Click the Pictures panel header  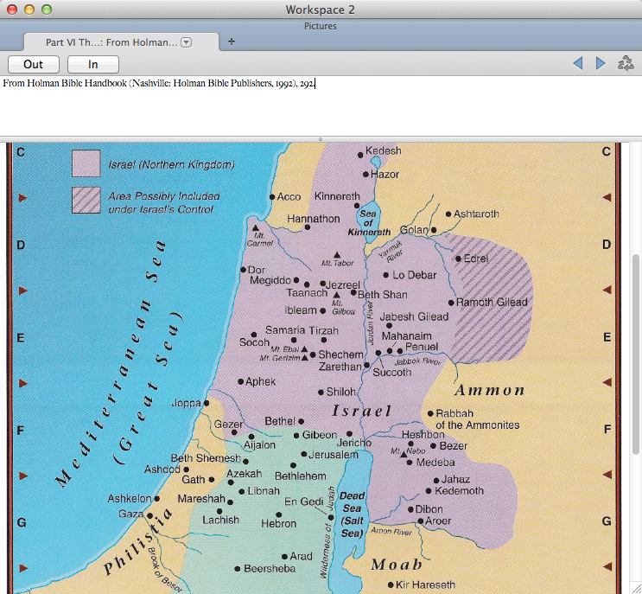coord(321,26)
